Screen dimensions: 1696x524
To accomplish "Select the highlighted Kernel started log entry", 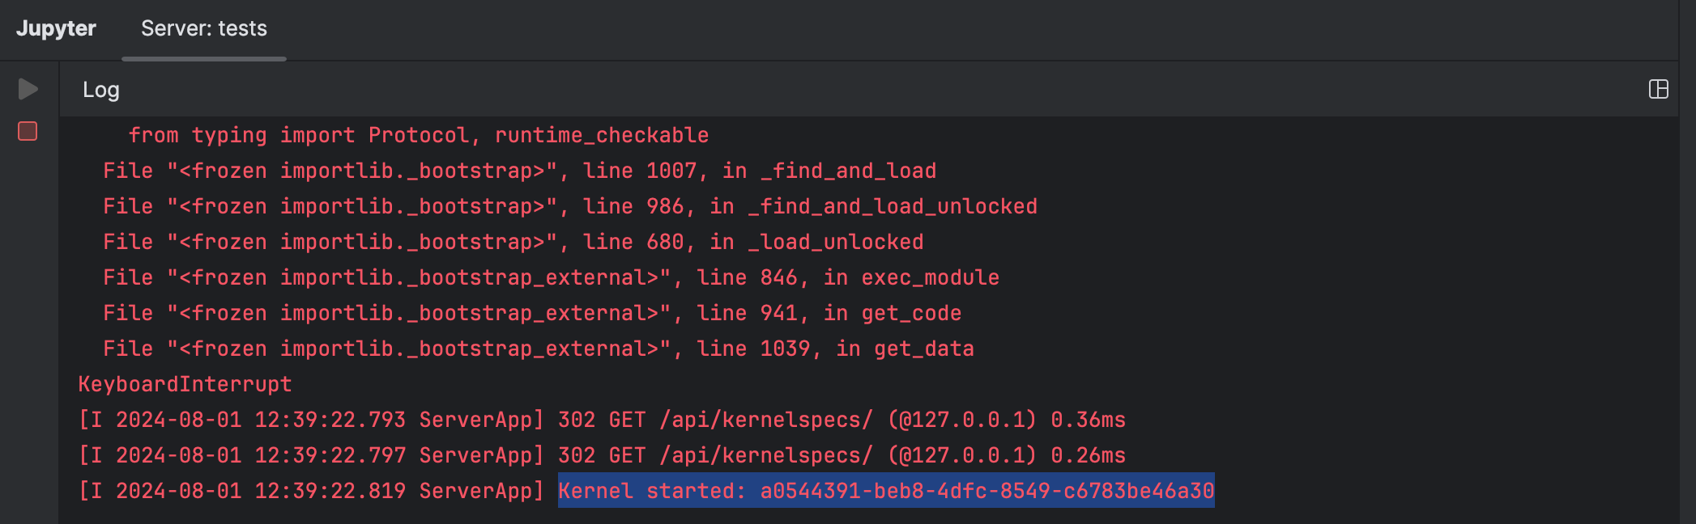I will pos(885,490).
